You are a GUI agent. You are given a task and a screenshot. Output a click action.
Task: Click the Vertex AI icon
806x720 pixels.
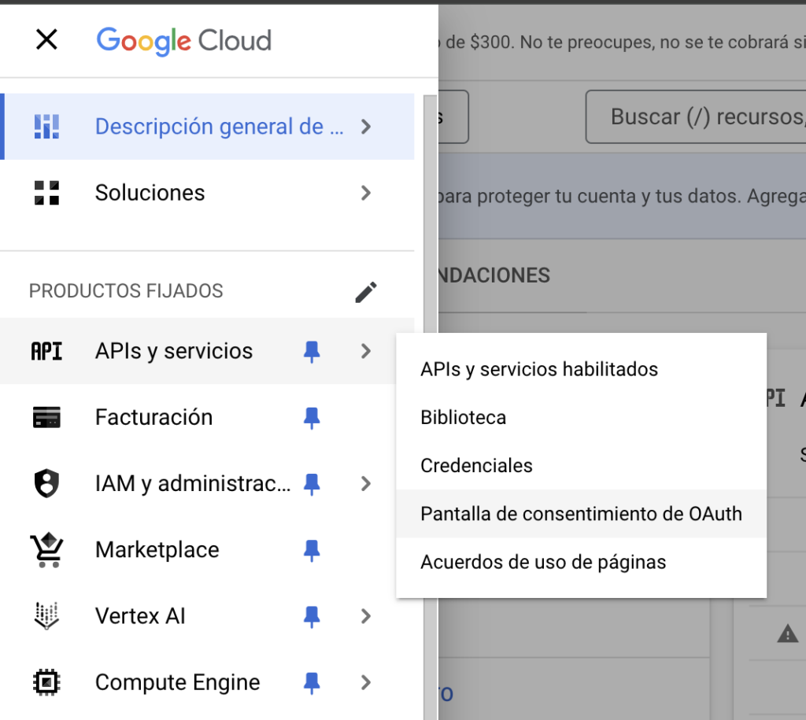(x=47, y=615)
